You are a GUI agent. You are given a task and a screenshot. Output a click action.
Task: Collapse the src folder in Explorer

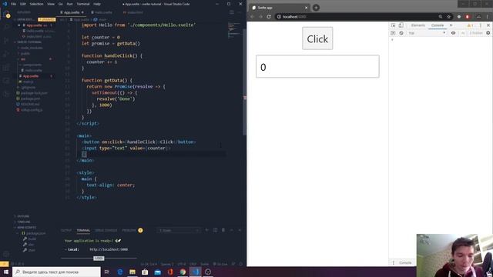pos(22,59)
